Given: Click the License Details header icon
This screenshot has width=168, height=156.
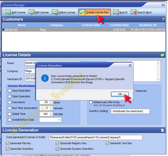Looking at the screenshot, I should pos(162,55).
